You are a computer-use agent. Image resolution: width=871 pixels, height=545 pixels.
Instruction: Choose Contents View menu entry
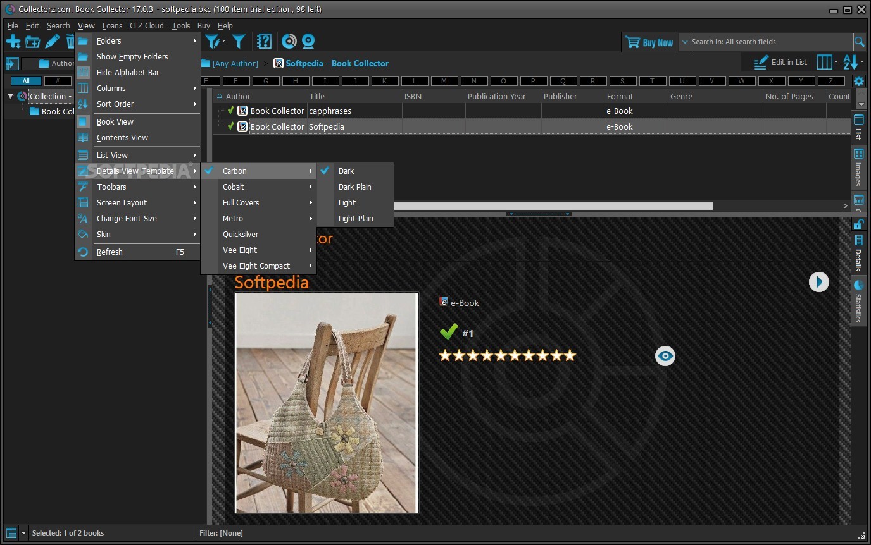[138, 137]
